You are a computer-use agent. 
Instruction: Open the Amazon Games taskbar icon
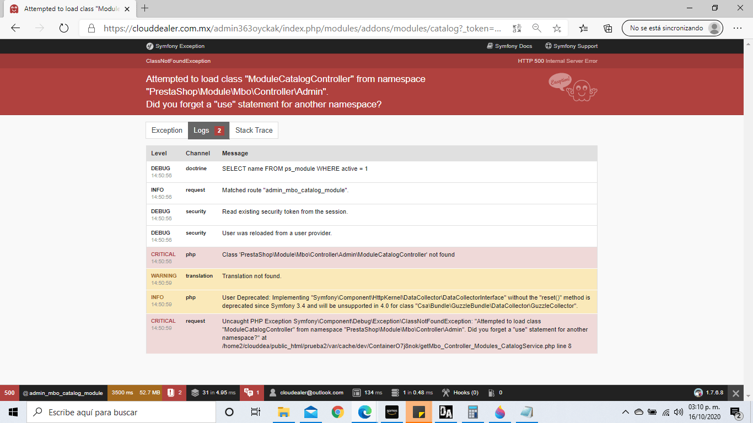tap(391, 412)
